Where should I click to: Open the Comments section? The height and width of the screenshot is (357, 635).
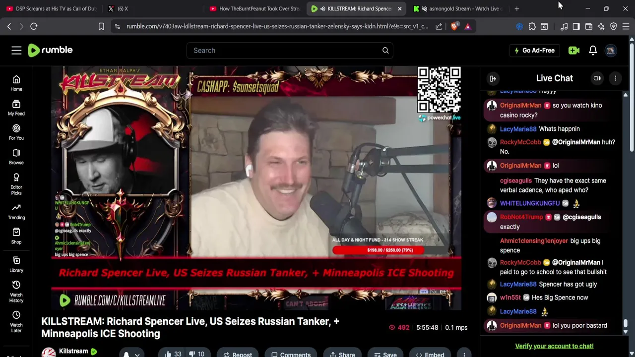click(291, 355)
